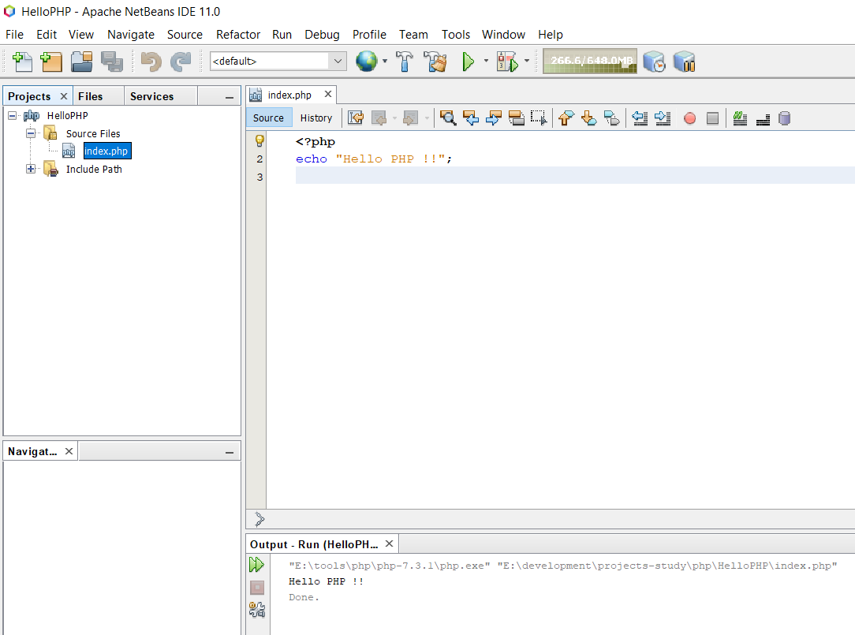Click the Last Edit location icon
Image resolution: width=855 pixels, height=635 pixels.
coord(356,118)
